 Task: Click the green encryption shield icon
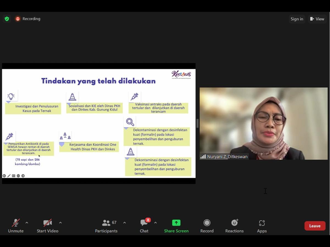click(7, 19)
